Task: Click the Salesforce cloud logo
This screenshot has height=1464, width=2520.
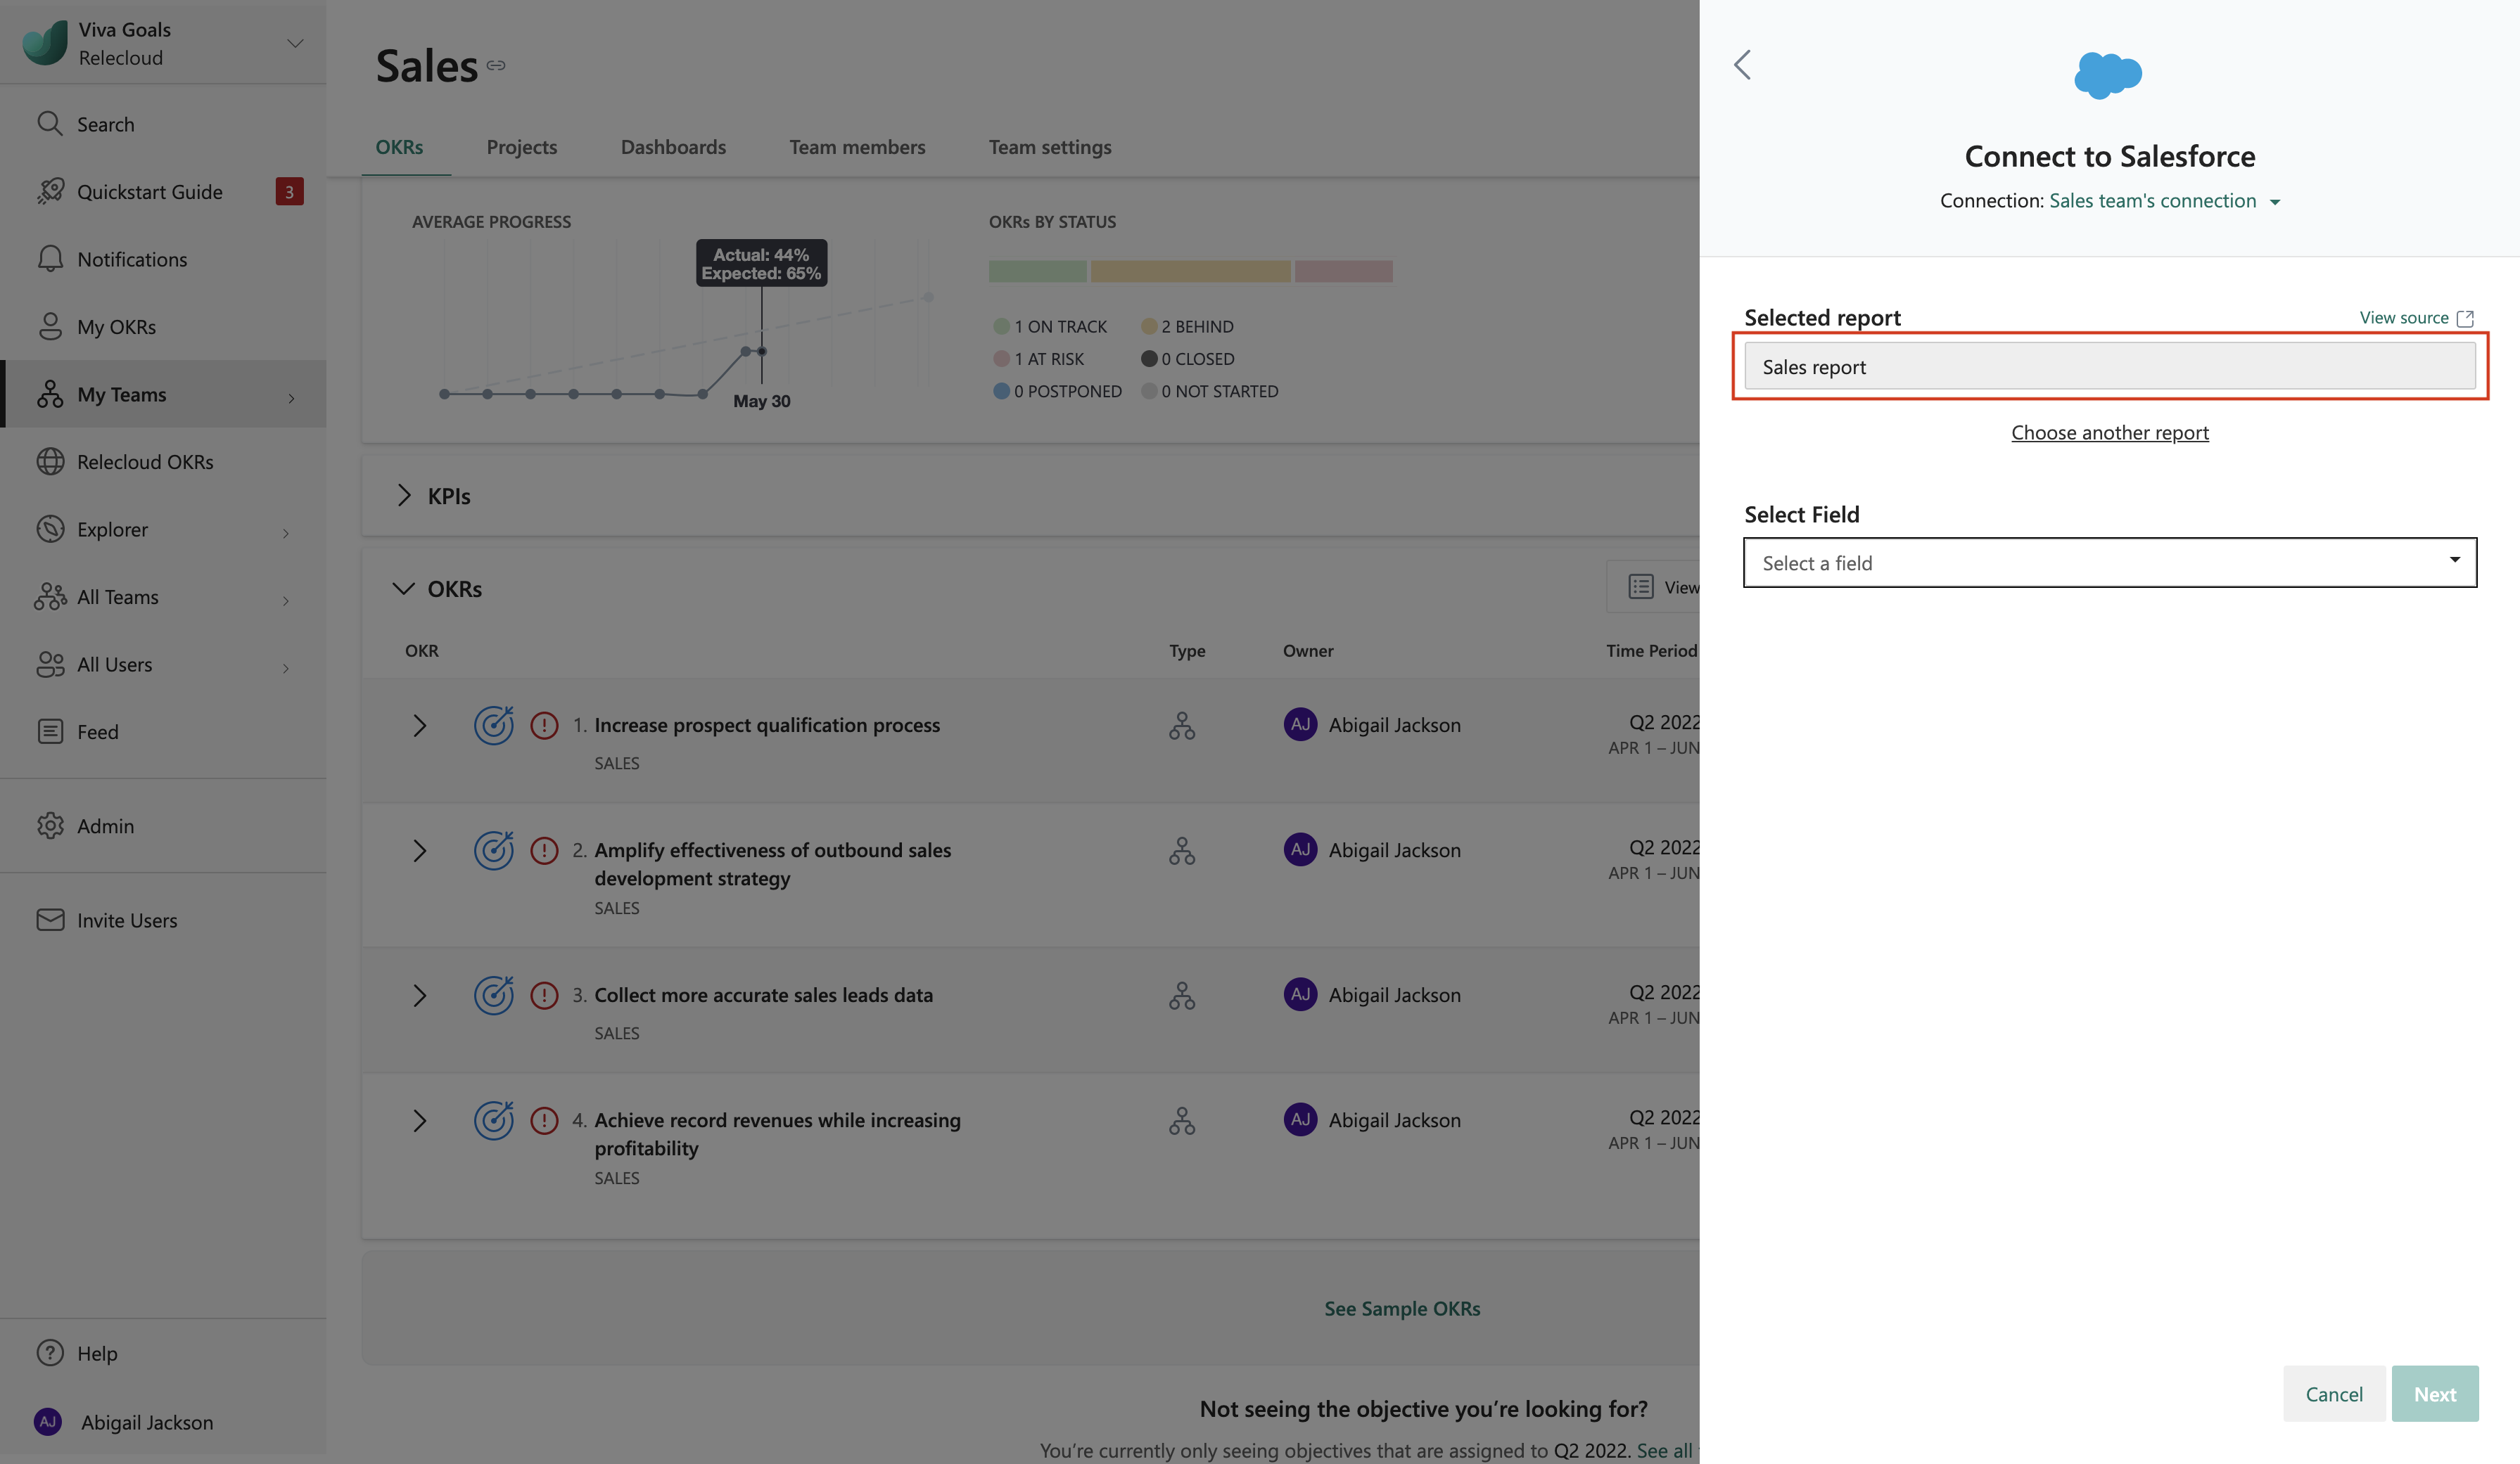Action: 2108,75
